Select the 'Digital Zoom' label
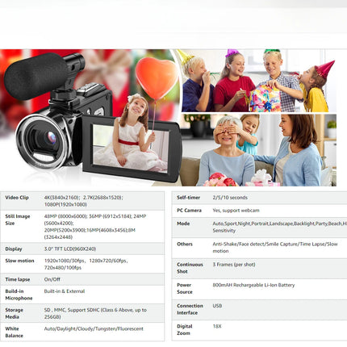 pos(185,329)
